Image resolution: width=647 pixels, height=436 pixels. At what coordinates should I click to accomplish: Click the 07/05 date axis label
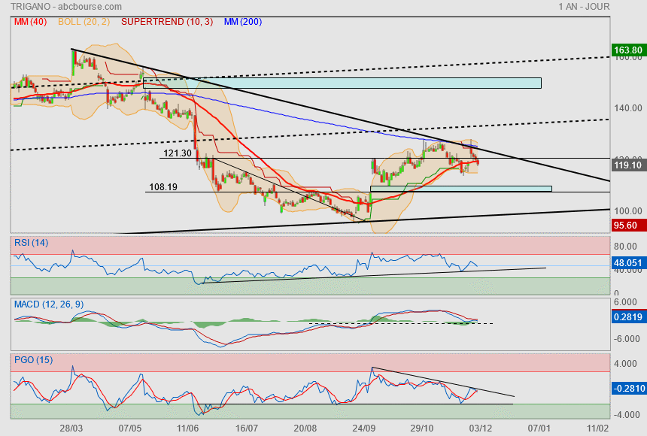coord(129,428)
